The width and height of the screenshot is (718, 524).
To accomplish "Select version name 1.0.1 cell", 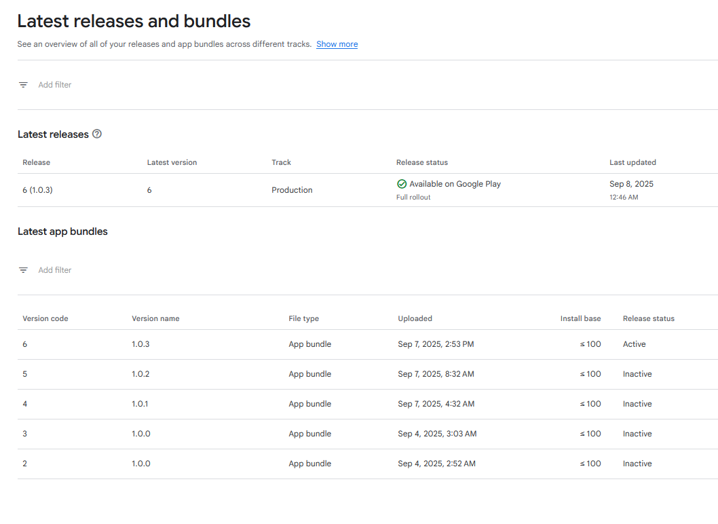I will tap(140, 404).
